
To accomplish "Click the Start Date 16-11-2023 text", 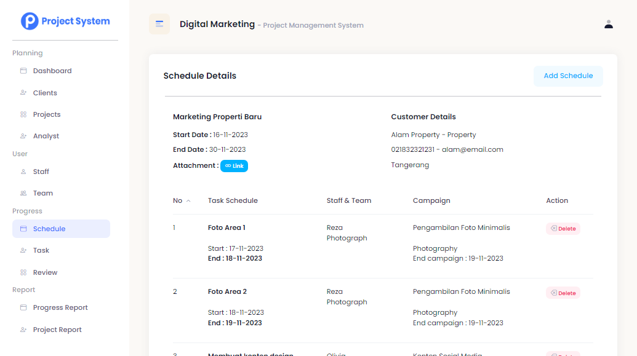I will pos(210,135).
